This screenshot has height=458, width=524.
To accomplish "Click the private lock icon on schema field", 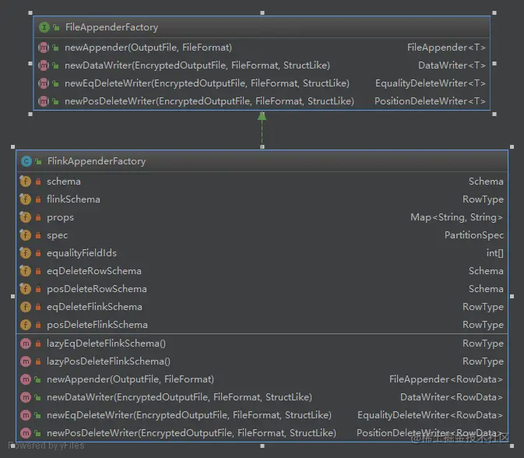I will 38,181.
